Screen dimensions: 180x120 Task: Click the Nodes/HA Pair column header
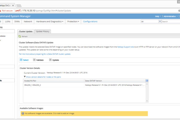[x=54, y=81]
